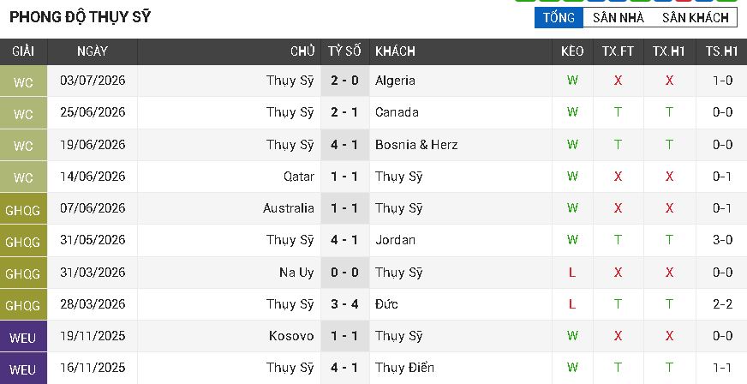Click the Bosnia & Herz team name

[x=416, y=144]
